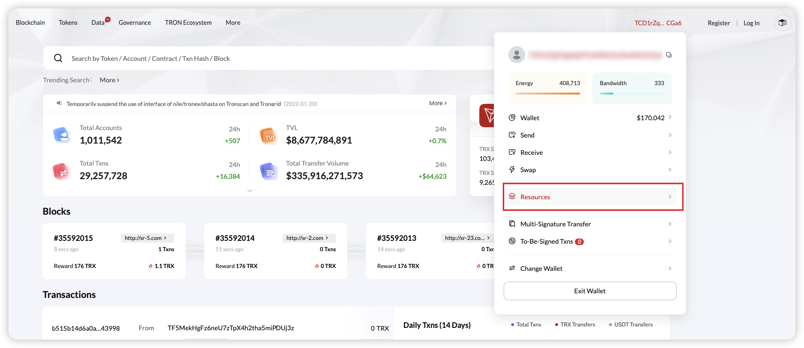
Task: Expand the Multi-Signature Transfer chevron
Action: 670,224
